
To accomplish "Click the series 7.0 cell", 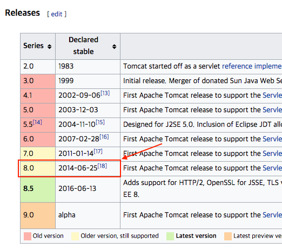I will tap(38, 154).
